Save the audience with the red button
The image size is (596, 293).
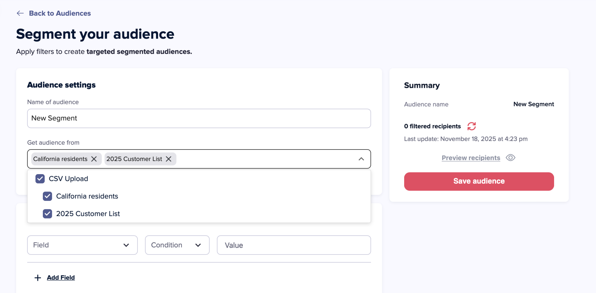point(479,181)
